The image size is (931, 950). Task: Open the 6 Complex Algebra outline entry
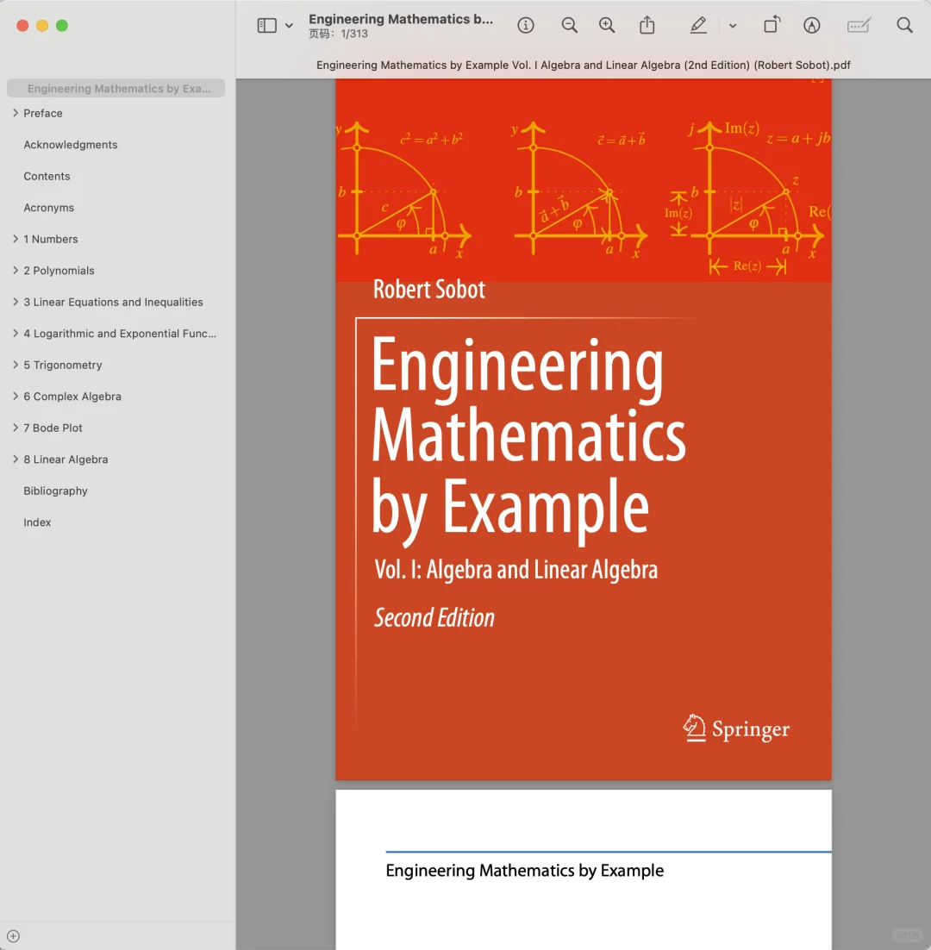[x=72, y=397]
